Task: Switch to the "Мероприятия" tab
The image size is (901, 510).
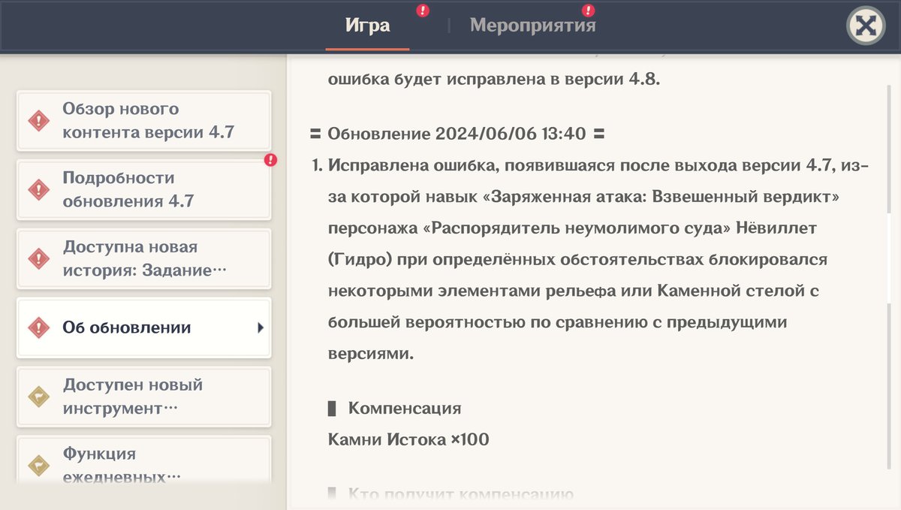Action: [532, 26]
